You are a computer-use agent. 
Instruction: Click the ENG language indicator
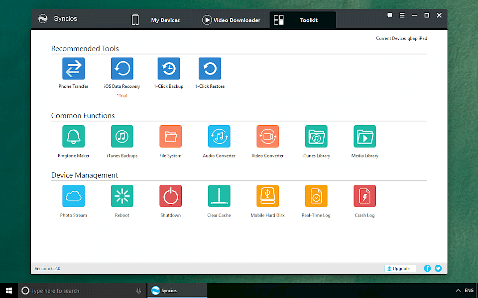[469, 291]
